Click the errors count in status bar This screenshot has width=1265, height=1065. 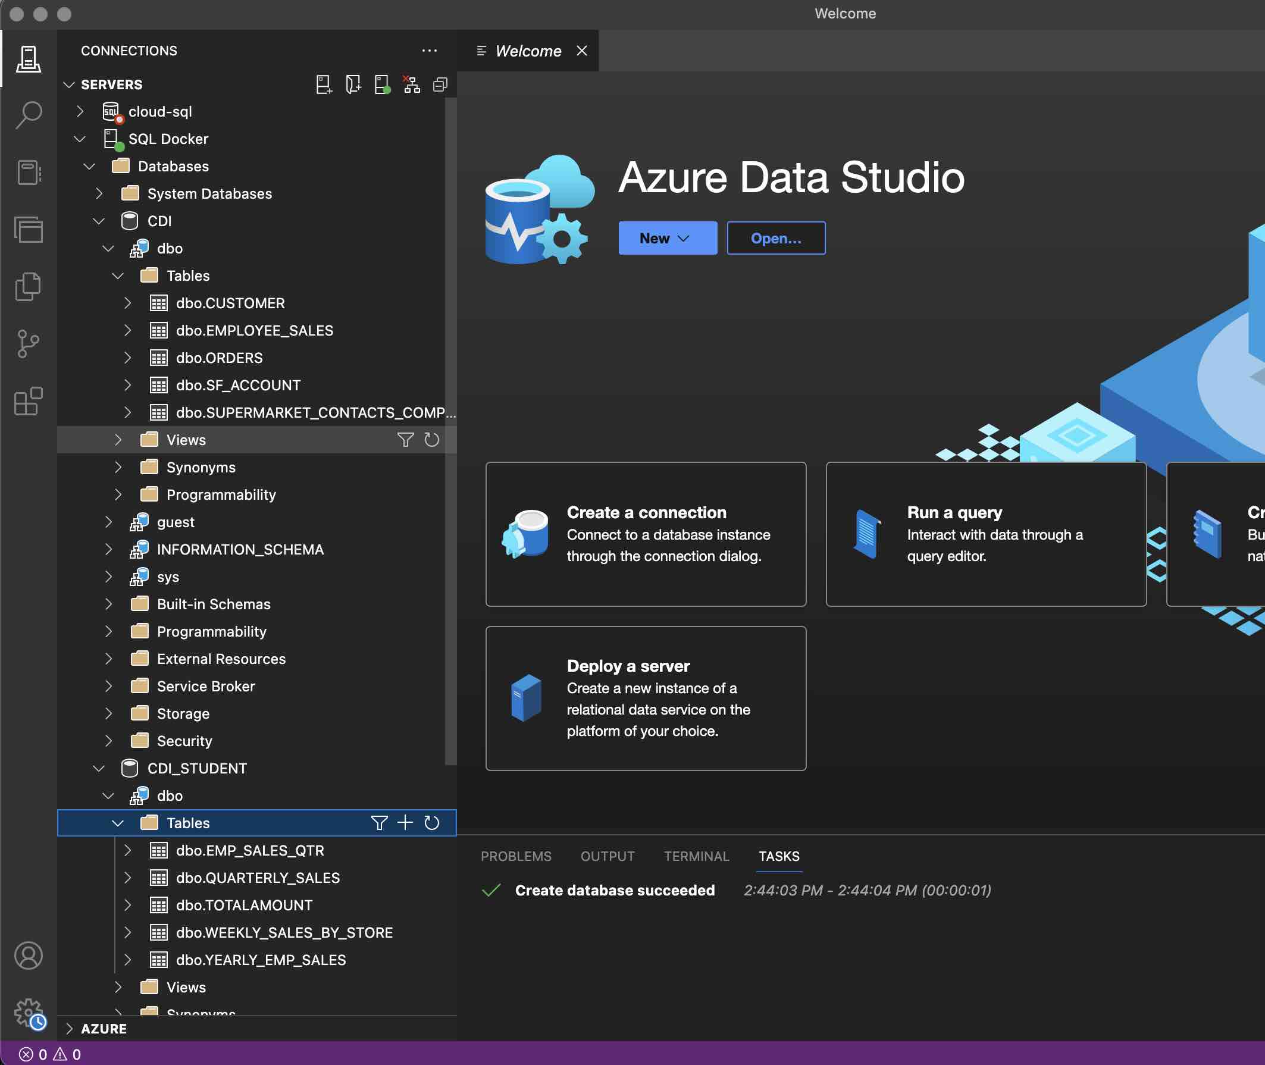[x=33, y=1054]
